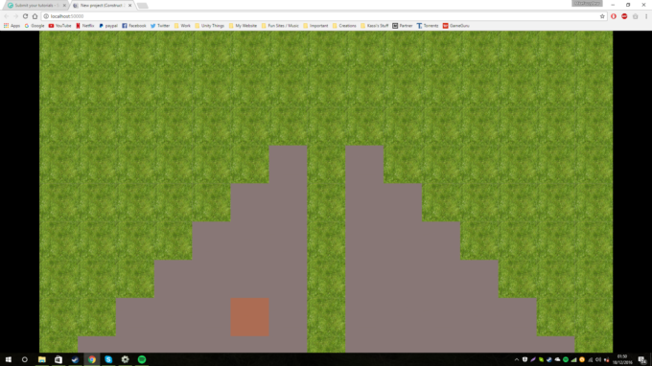
Task: Click the browser home icon
Action: (35, 16)
